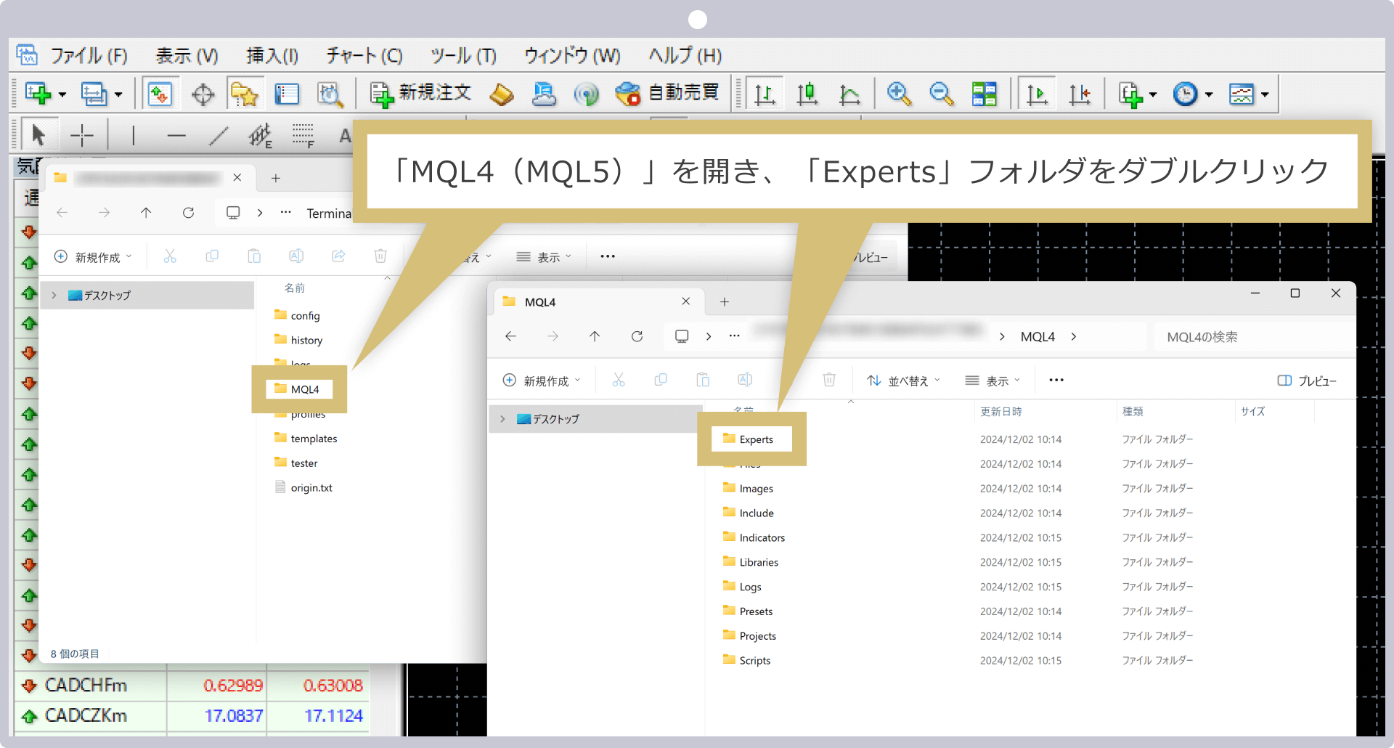The width and height of the screenshot is (1394, 748).
Task: Toggle the Terminal panel icon
Action: [287, 94]
